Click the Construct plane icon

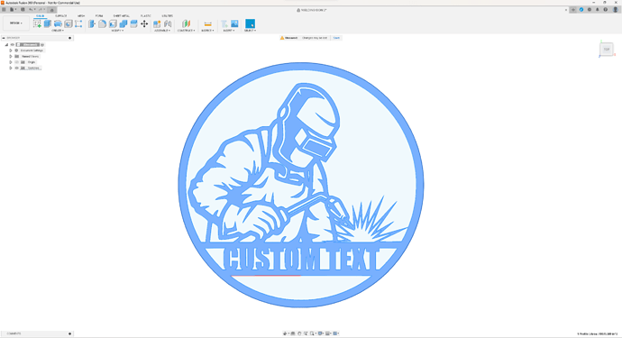click(x=186, y=23)
